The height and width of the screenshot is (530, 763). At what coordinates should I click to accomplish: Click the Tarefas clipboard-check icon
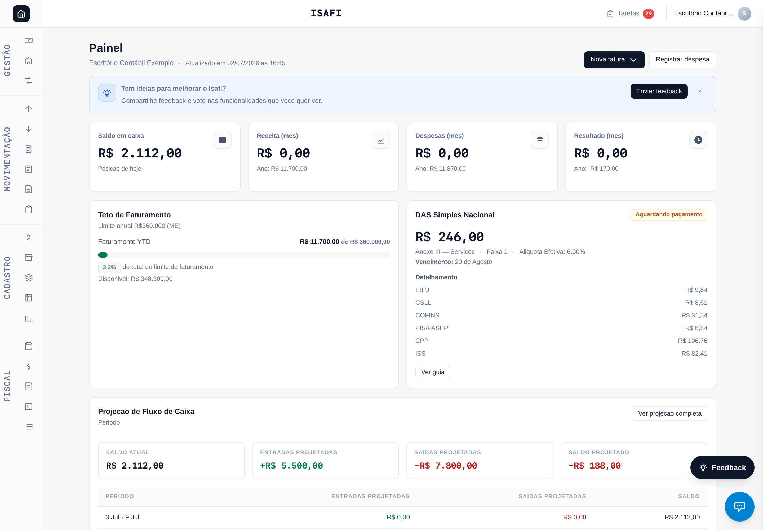coord(610,14)
